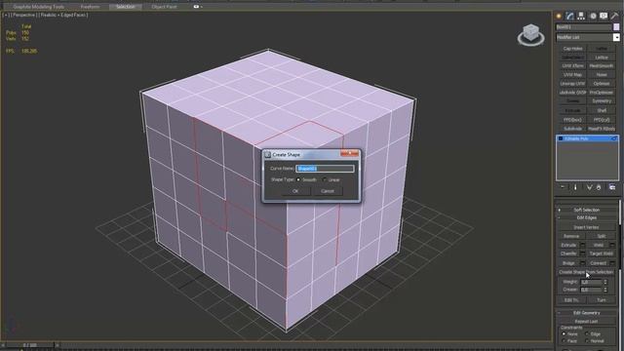Click the Target Weld button
Screen dimensions: 624x351
pyautogui.click(x=602, y=253)
